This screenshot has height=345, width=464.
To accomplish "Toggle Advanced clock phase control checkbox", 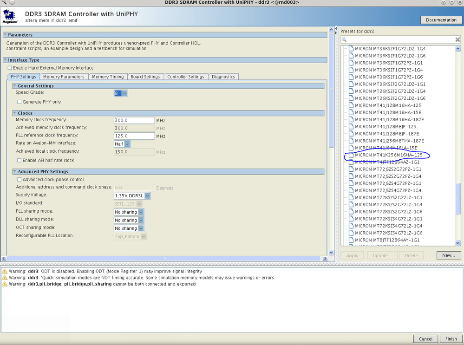I will point(20,179).
